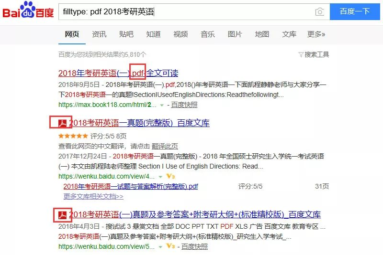The width and height of the screenshot is (383, 255).
Task: Click the 2018年9月5日 snippet text
Action: [79, 85]
